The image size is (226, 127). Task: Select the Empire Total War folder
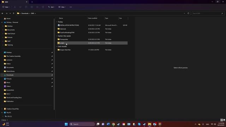[92, 50]
